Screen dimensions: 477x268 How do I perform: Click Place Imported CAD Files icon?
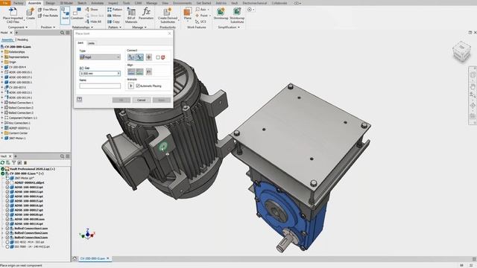[13, 12]
